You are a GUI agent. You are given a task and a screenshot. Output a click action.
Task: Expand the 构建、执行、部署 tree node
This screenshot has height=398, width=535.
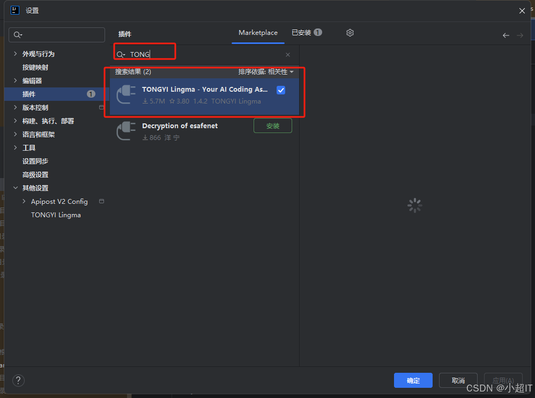(x=16, y=121)
